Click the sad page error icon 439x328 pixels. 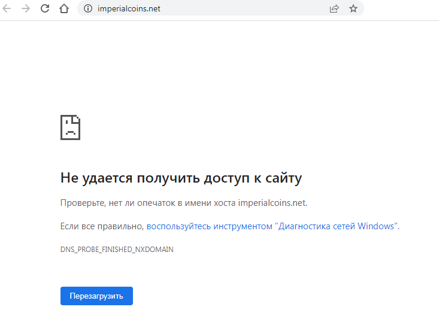coord(70,127)
